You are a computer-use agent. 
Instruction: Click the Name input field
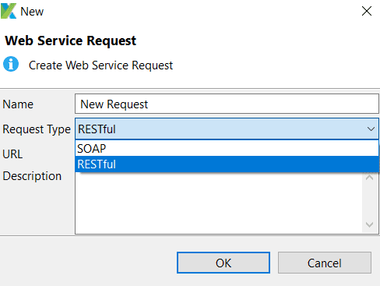click(x=227, y=104)
